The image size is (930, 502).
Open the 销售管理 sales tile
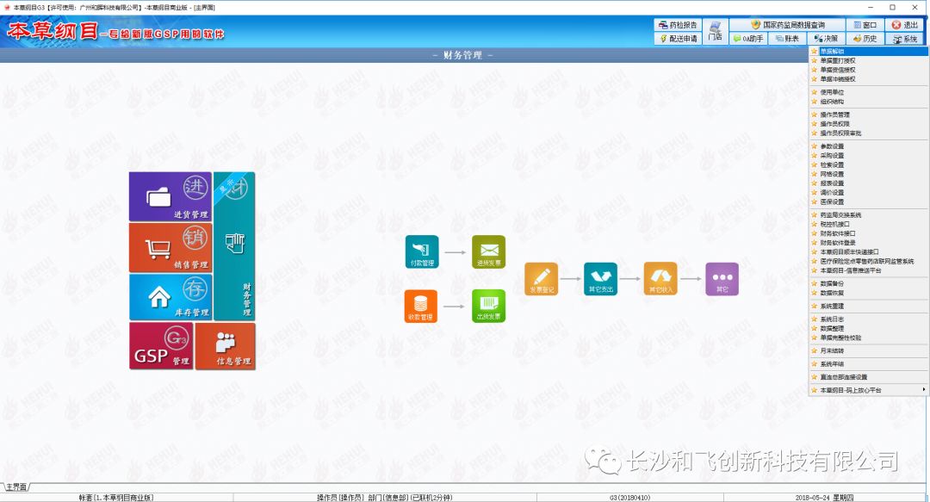(170, 247)
